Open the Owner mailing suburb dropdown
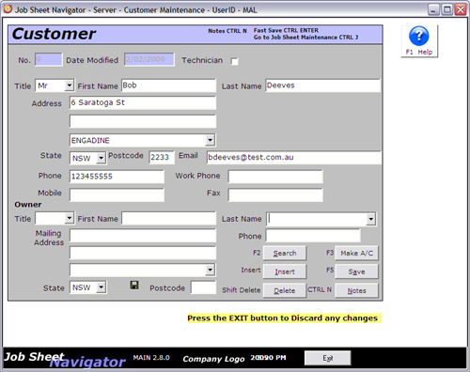 (x=211, y=270)
